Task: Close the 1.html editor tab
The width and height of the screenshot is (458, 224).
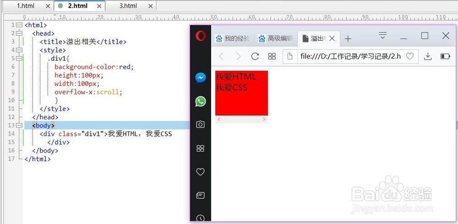Action: pyautogui.click(x=48, y=6)
